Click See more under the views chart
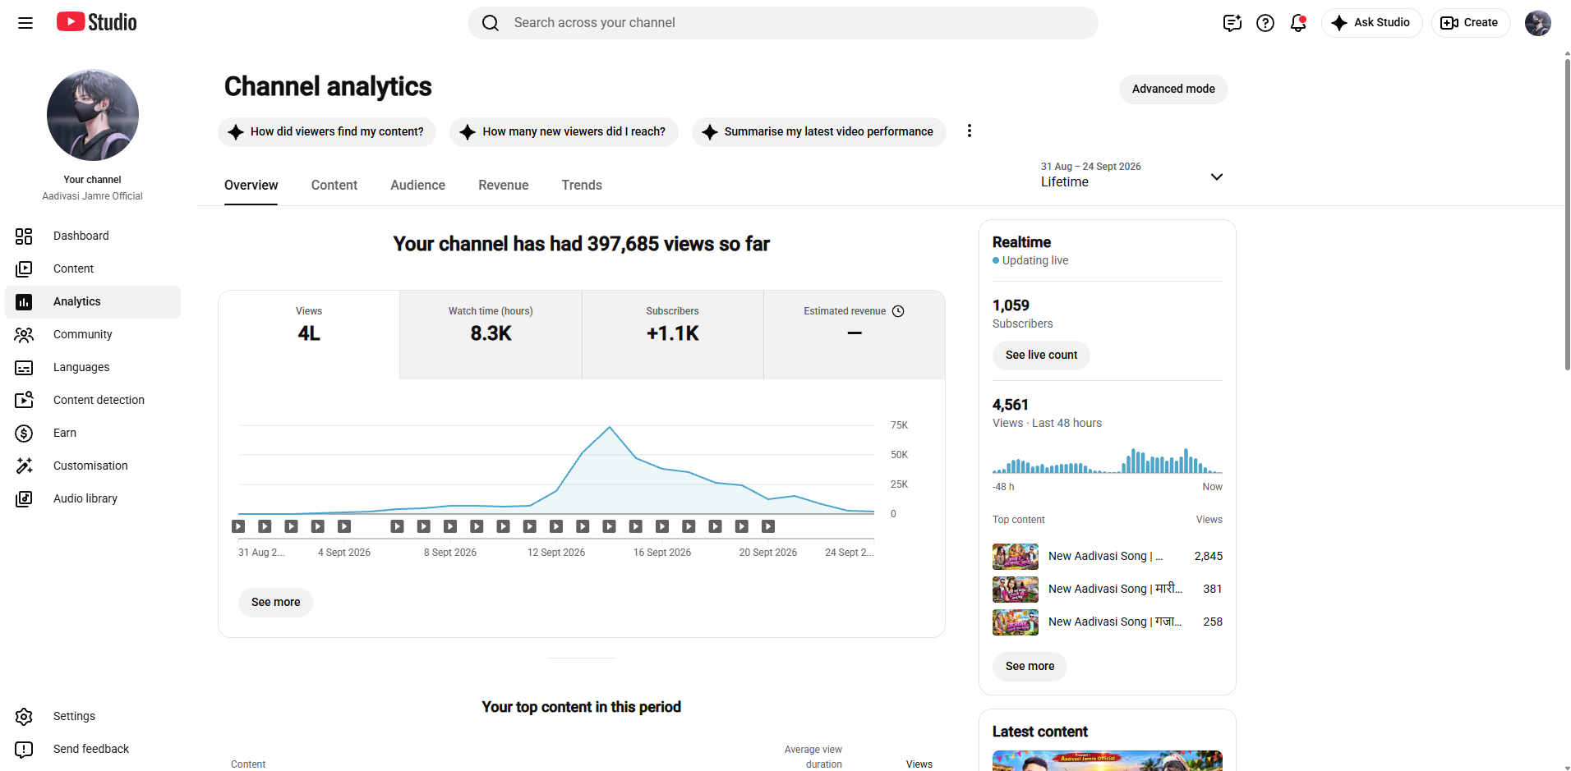The height and width of the screenshot is (771, 1571). (275, 603)
